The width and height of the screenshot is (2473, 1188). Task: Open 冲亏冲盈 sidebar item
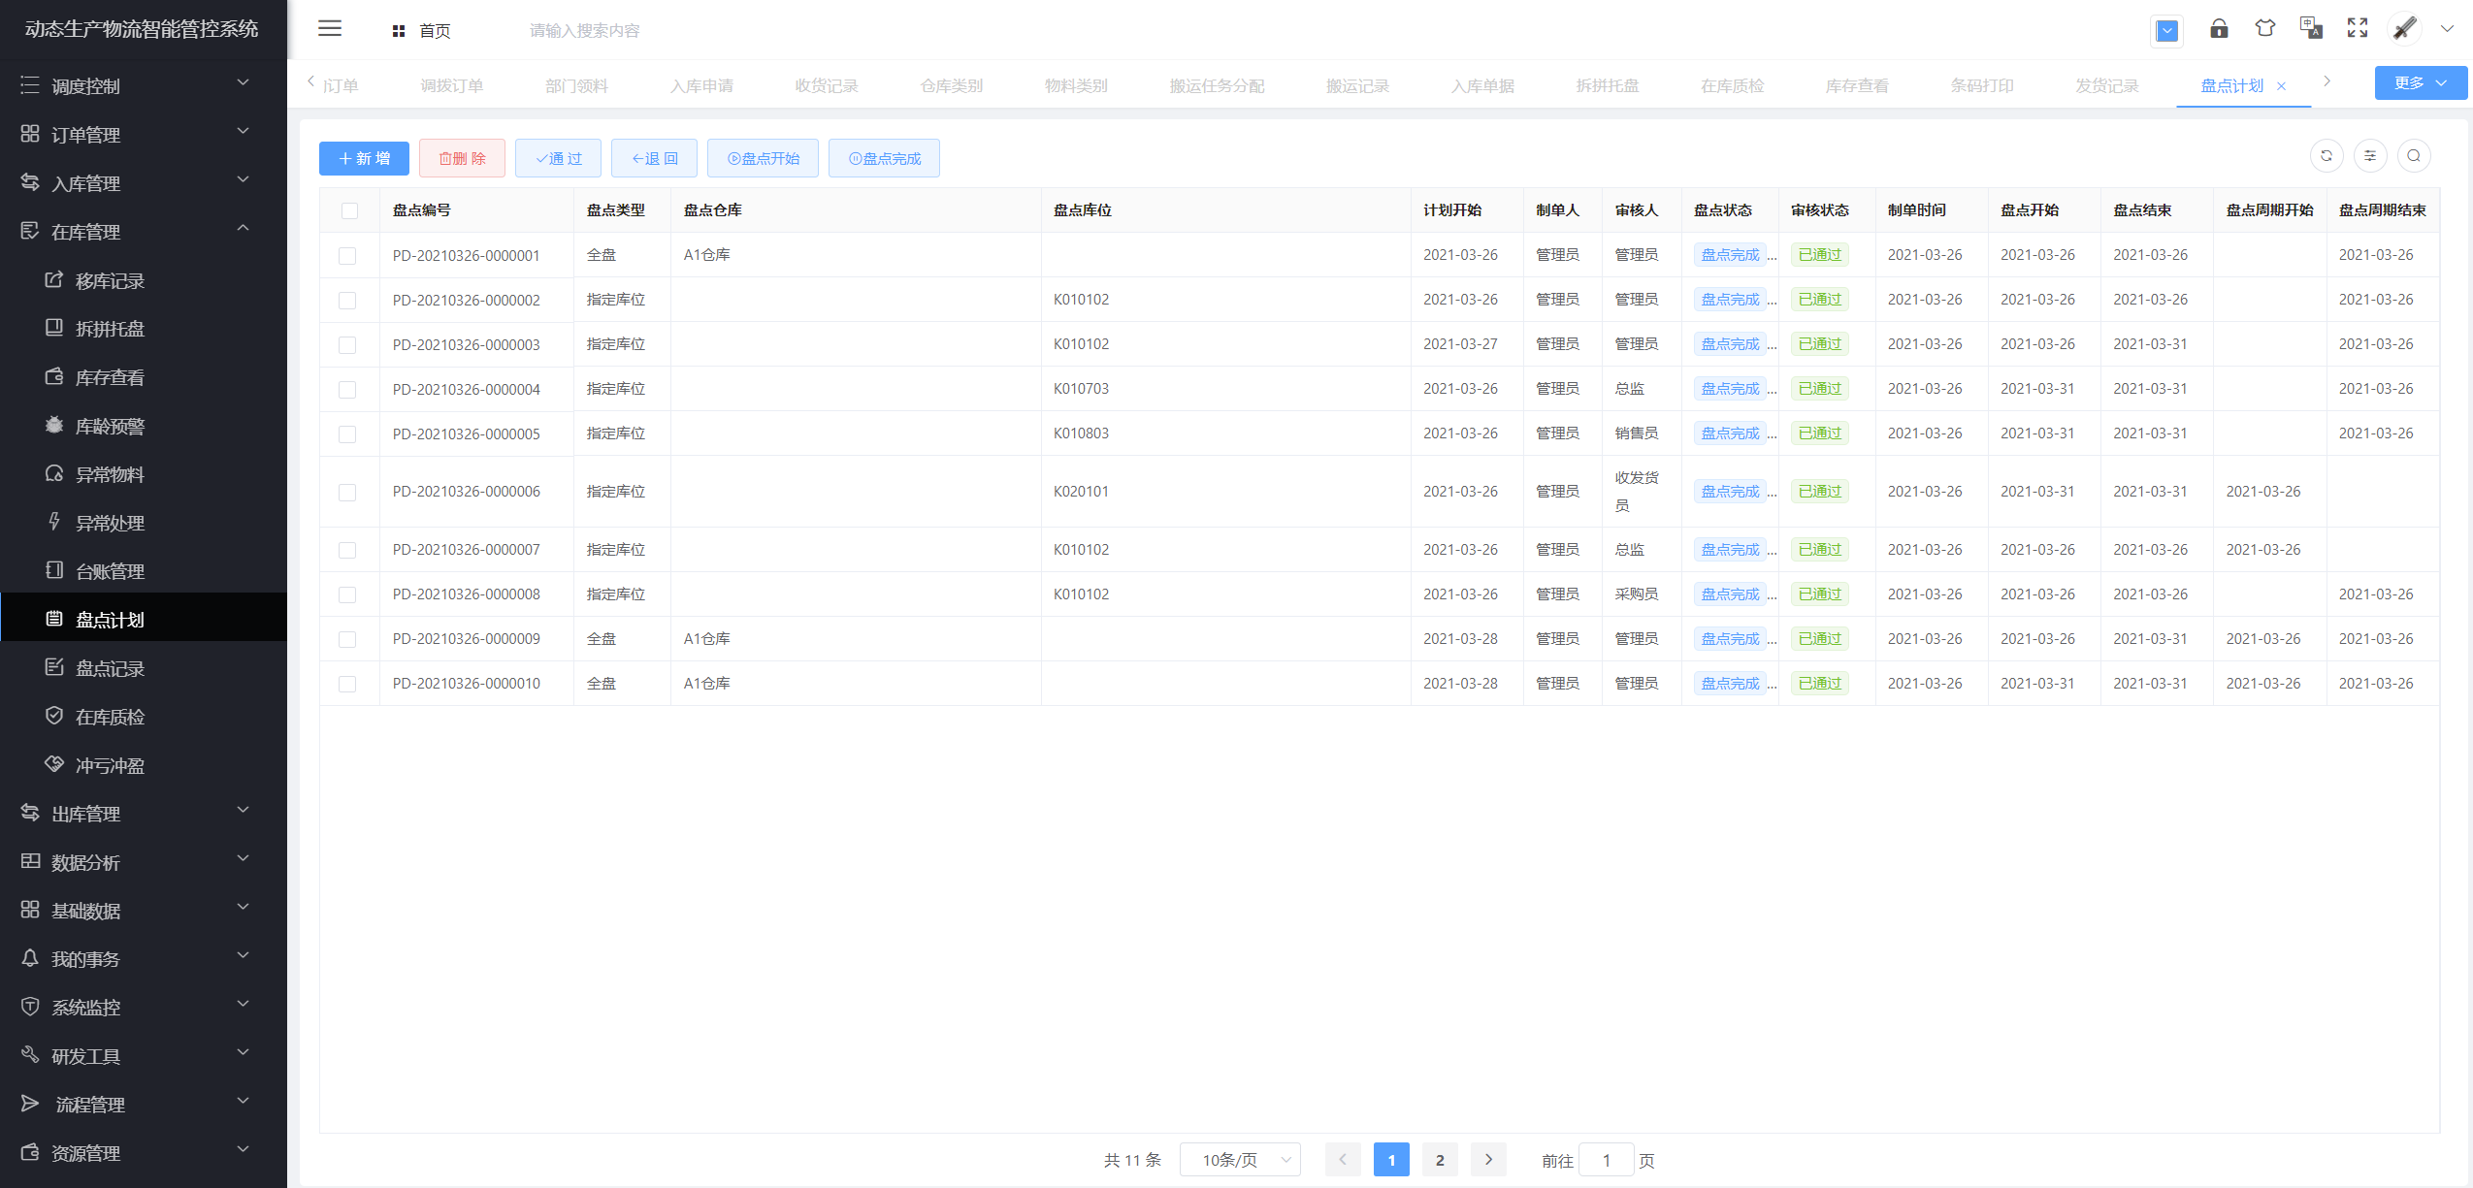pos(144,765)
